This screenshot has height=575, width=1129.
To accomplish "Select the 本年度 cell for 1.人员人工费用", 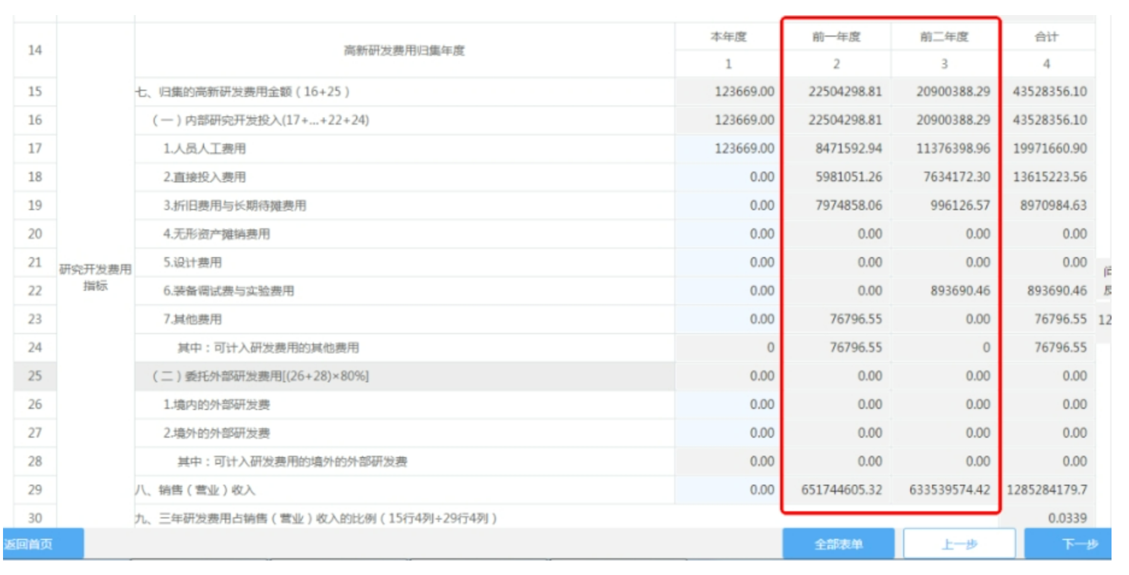I will pos(728,148).
